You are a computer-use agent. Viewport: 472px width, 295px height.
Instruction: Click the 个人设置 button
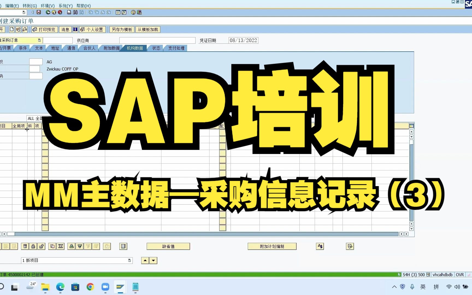point(92,29)
